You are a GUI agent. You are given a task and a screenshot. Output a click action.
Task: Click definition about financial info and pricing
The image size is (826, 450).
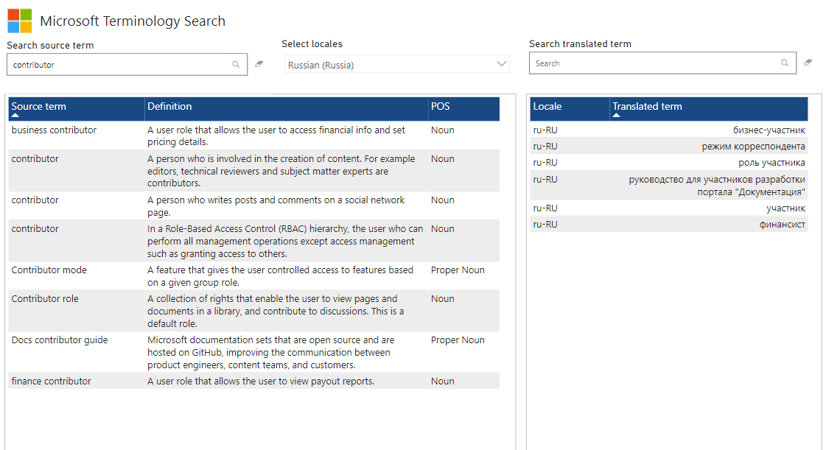276,136
